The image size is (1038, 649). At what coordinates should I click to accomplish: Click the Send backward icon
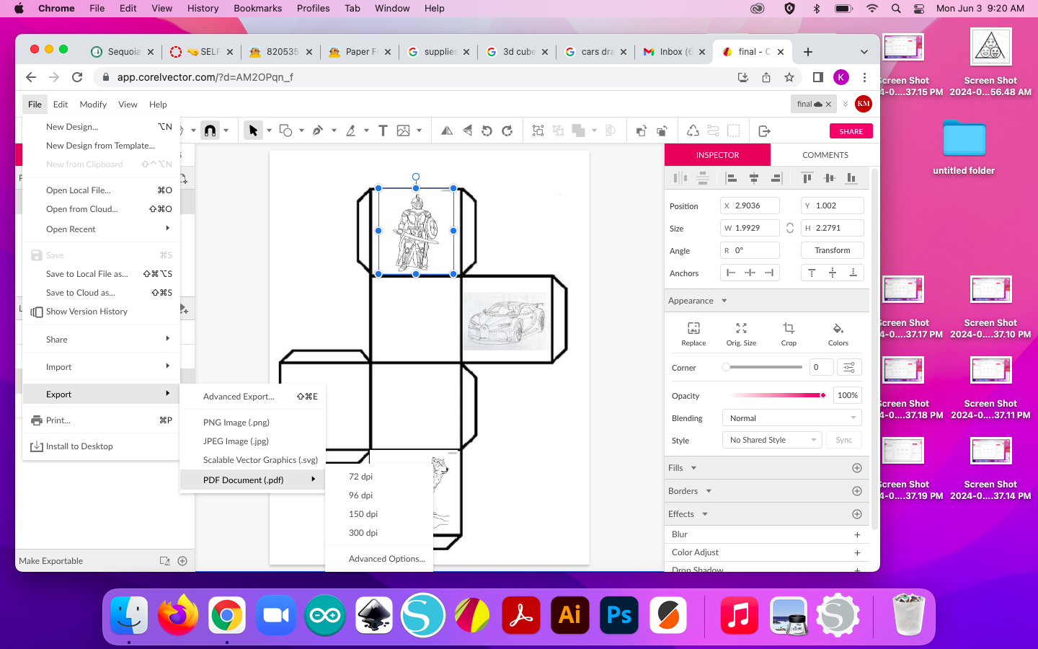tap(662, 131)
